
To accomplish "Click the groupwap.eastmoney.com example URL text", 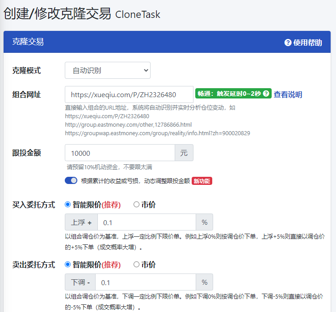I will [x=157, y=133].
